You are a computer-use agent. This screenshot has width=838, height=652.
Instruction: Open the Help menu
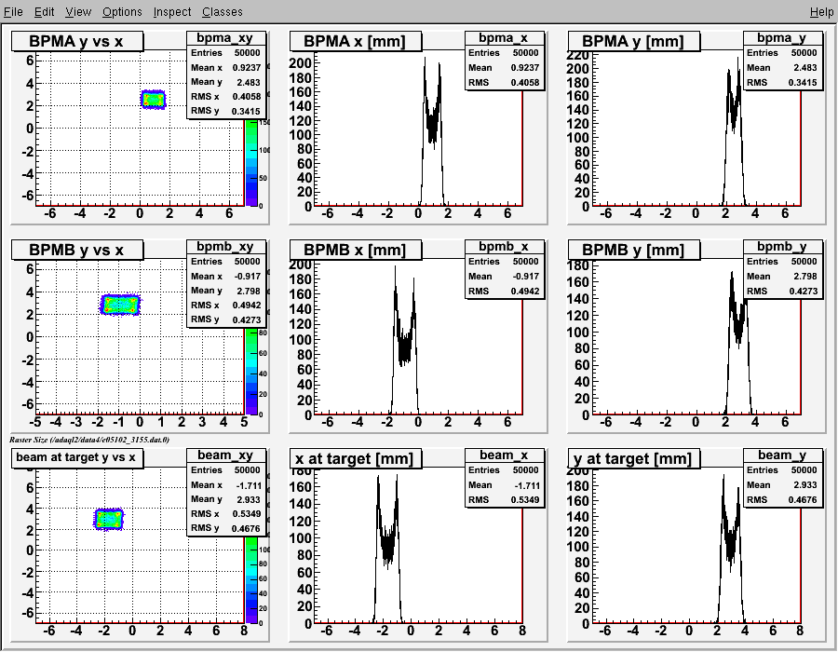pyautogui.click(x=821, y=12)
